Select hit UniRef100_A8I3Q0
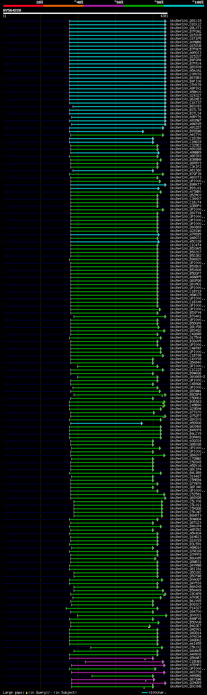This screenshot has height=695, width=207. click(x=186, y=170)
